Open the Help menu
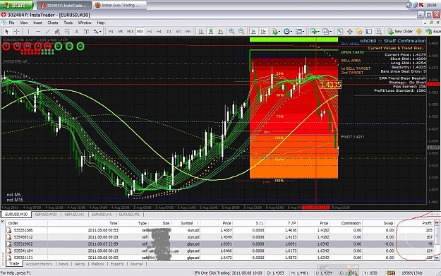 coord(101,23)
